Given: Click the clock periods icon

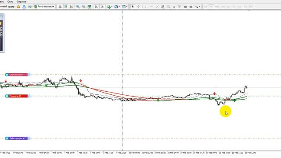Looking at the screenshot, I should click(116, 7).
